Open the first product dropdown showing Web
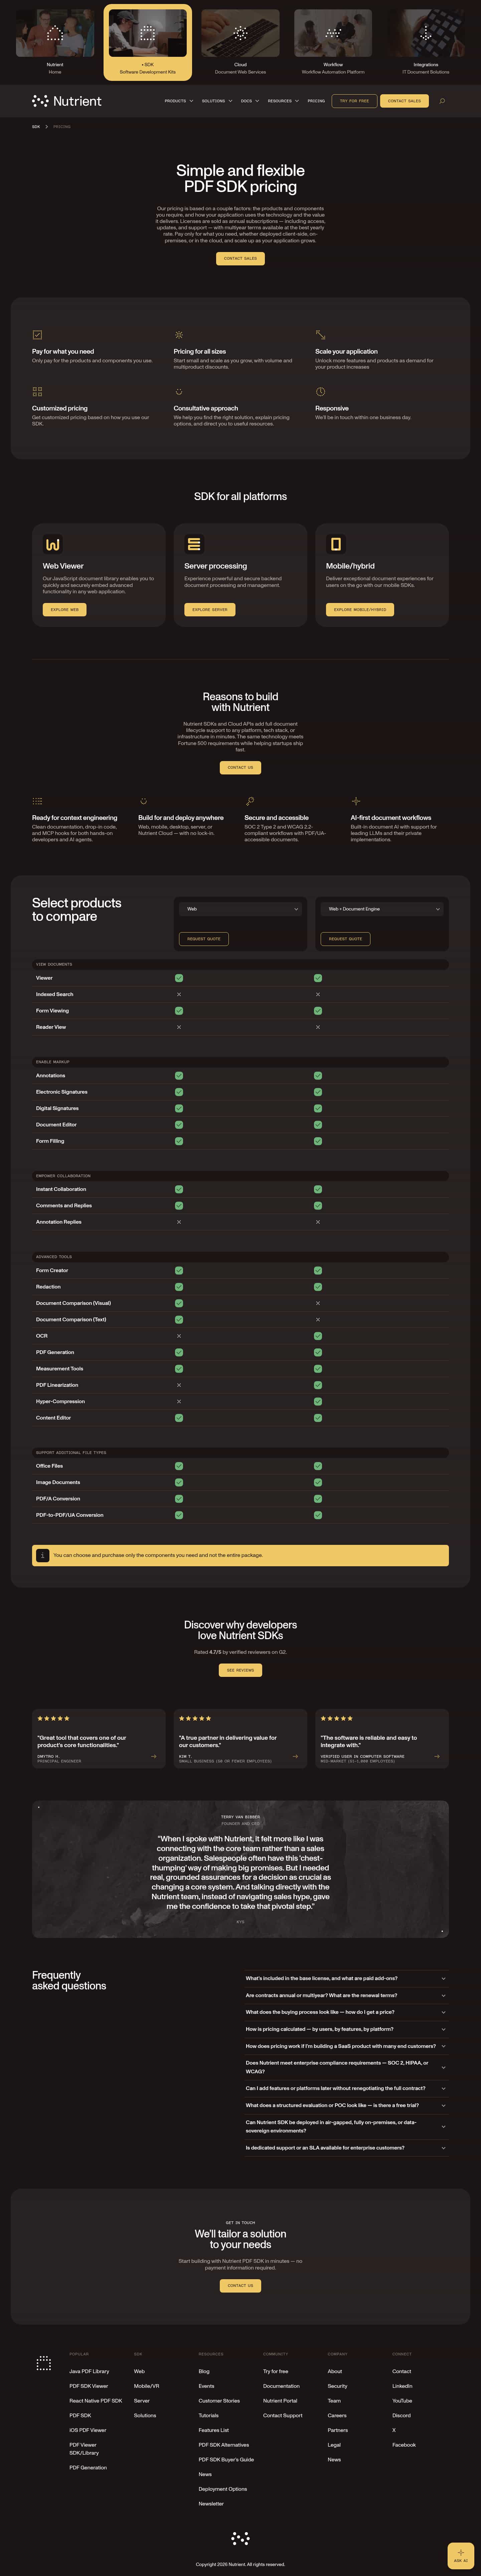This screenshot has height=2576, width=481. tap(241, 909)
